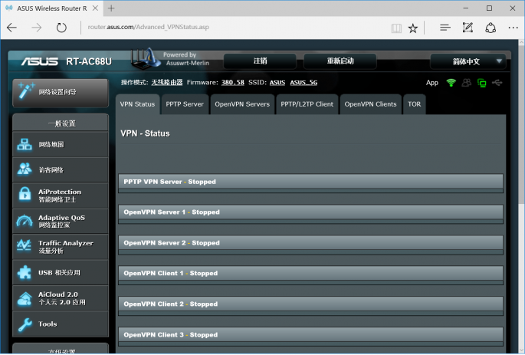
Task: Open a new browser tab
Action: coord(111,8)
